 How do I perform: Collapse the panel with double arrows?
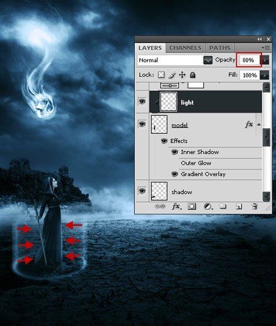(259, 39)
